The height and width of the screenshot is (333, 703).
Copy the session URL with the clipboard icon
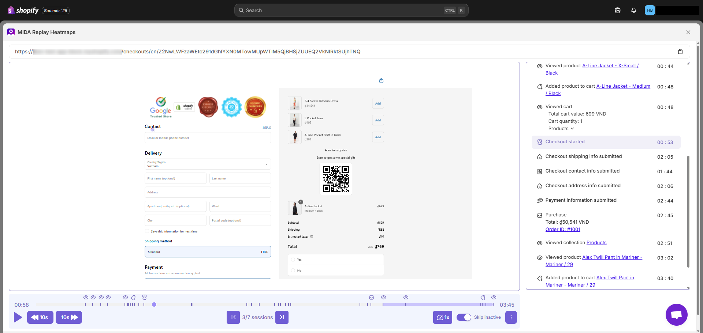(x=680, y=52)
